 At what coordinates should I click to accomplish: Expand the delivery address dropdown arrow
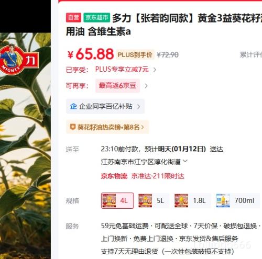(x=185, y=161)
